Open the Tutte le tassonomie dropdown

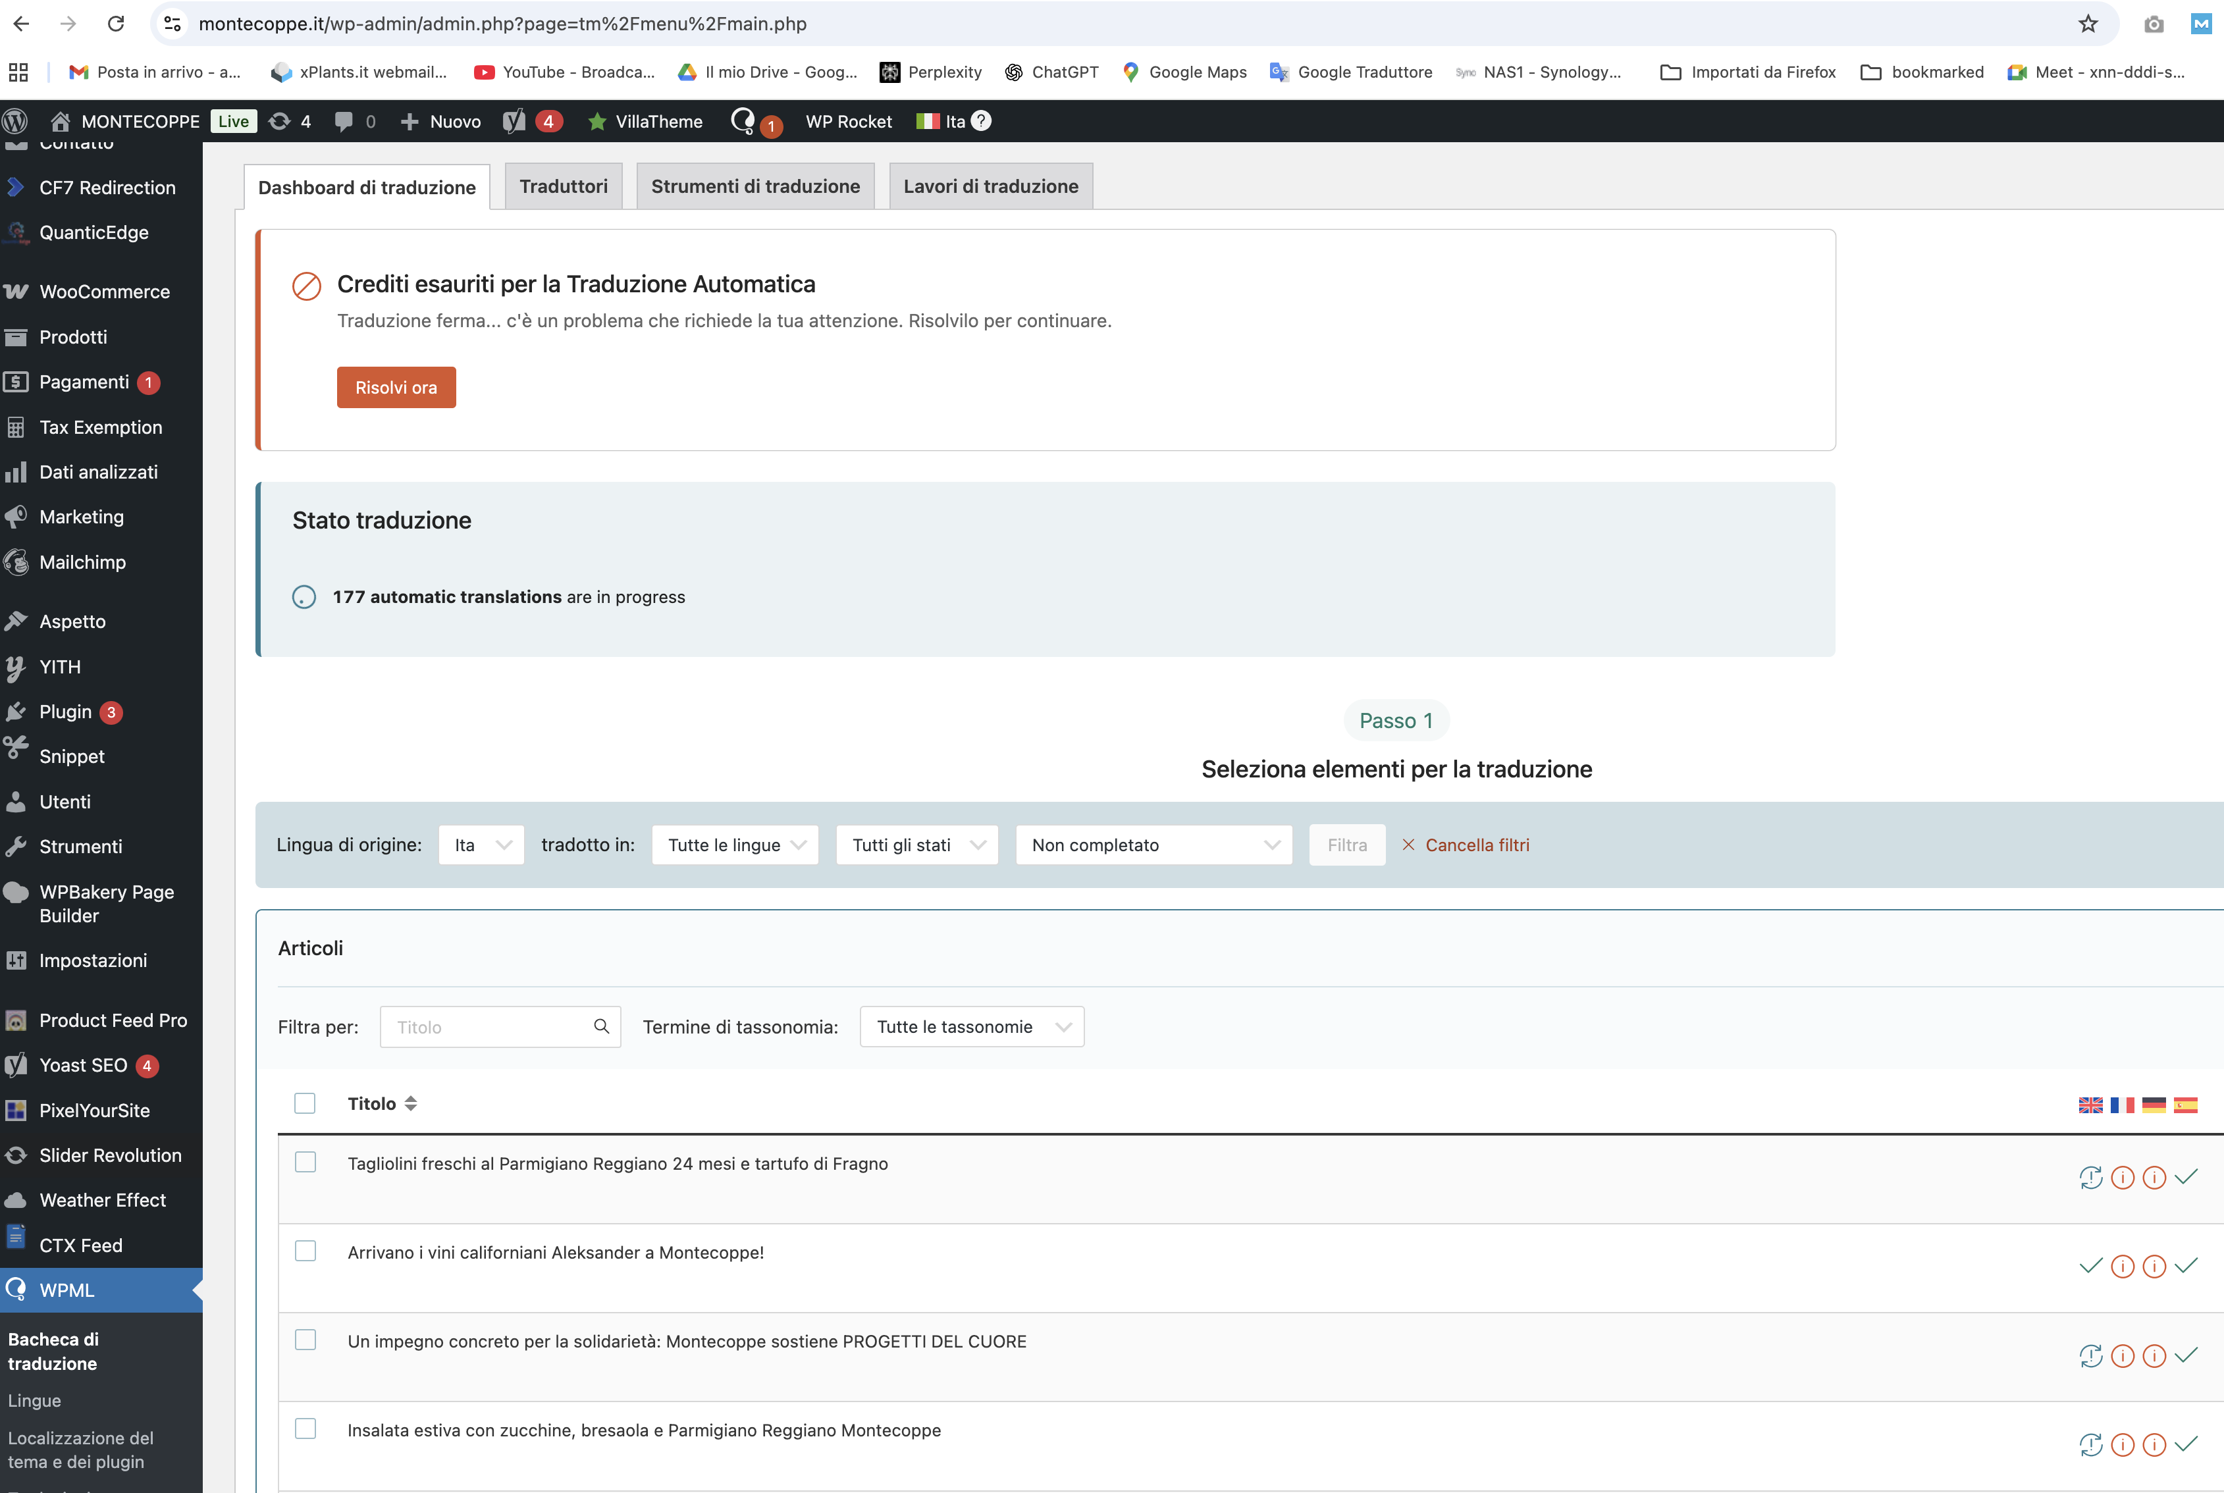971,1026
